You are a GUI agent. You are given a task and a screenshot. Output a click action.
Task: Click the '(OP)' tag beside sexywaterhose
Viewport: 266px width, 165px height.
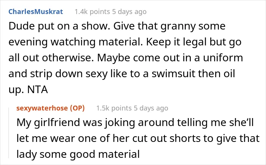pyautogui.click(x=77, y=108)
